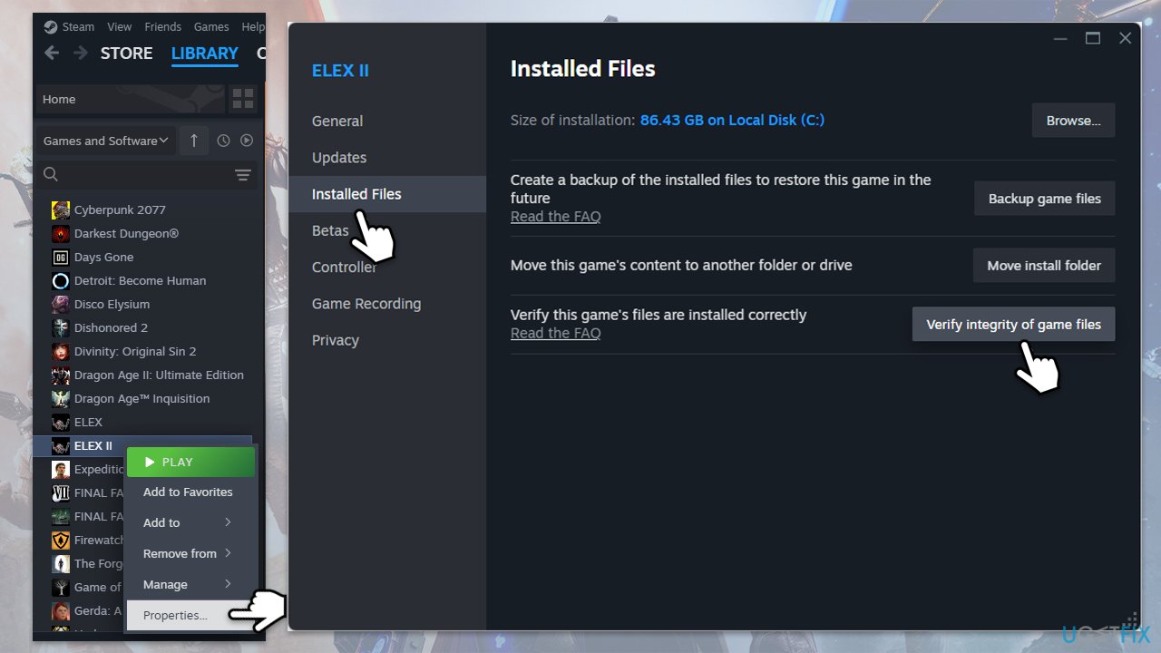Click the library search magnifier icon

click(51, 174)
